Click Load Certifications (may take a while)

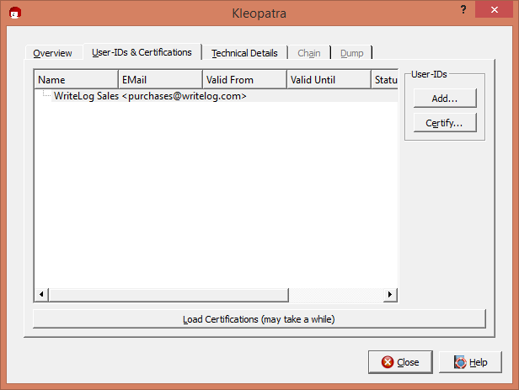(259, 319)
